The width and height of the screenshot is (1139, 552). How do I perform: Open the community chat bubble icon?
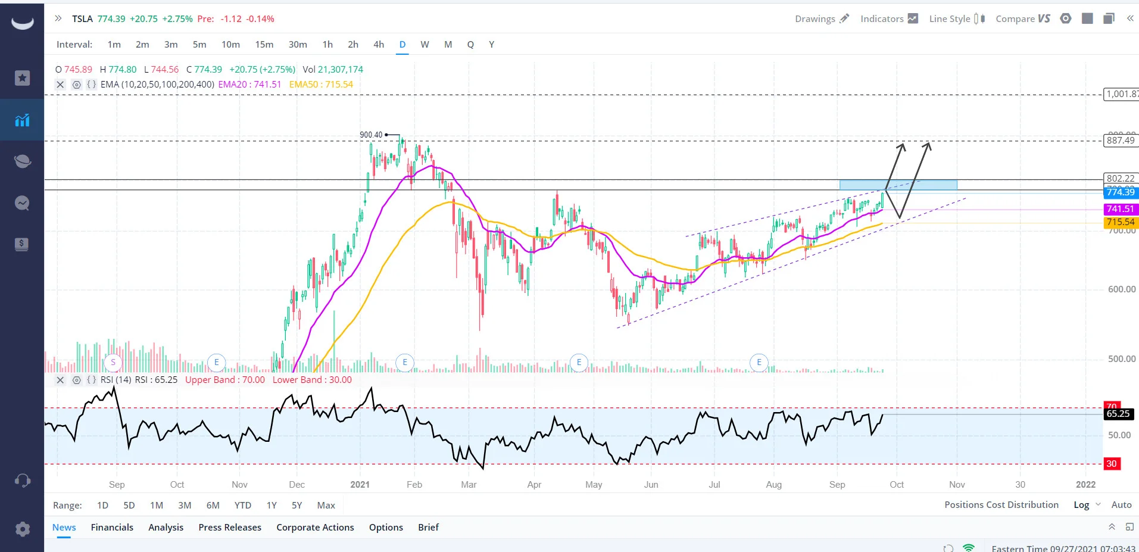tap(22, 203)
